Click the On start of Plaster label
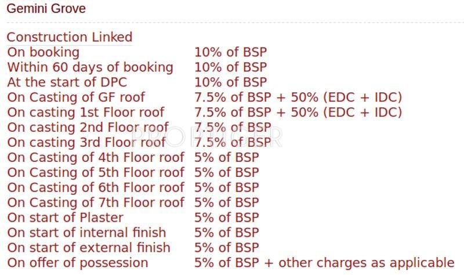Screen dimensions: 464x275 point(65,218)
